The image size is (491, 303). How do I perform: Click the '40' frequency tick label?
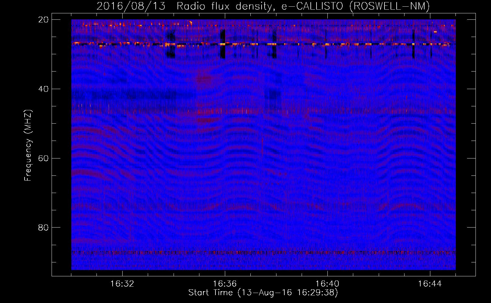click(x=43, y=89)
